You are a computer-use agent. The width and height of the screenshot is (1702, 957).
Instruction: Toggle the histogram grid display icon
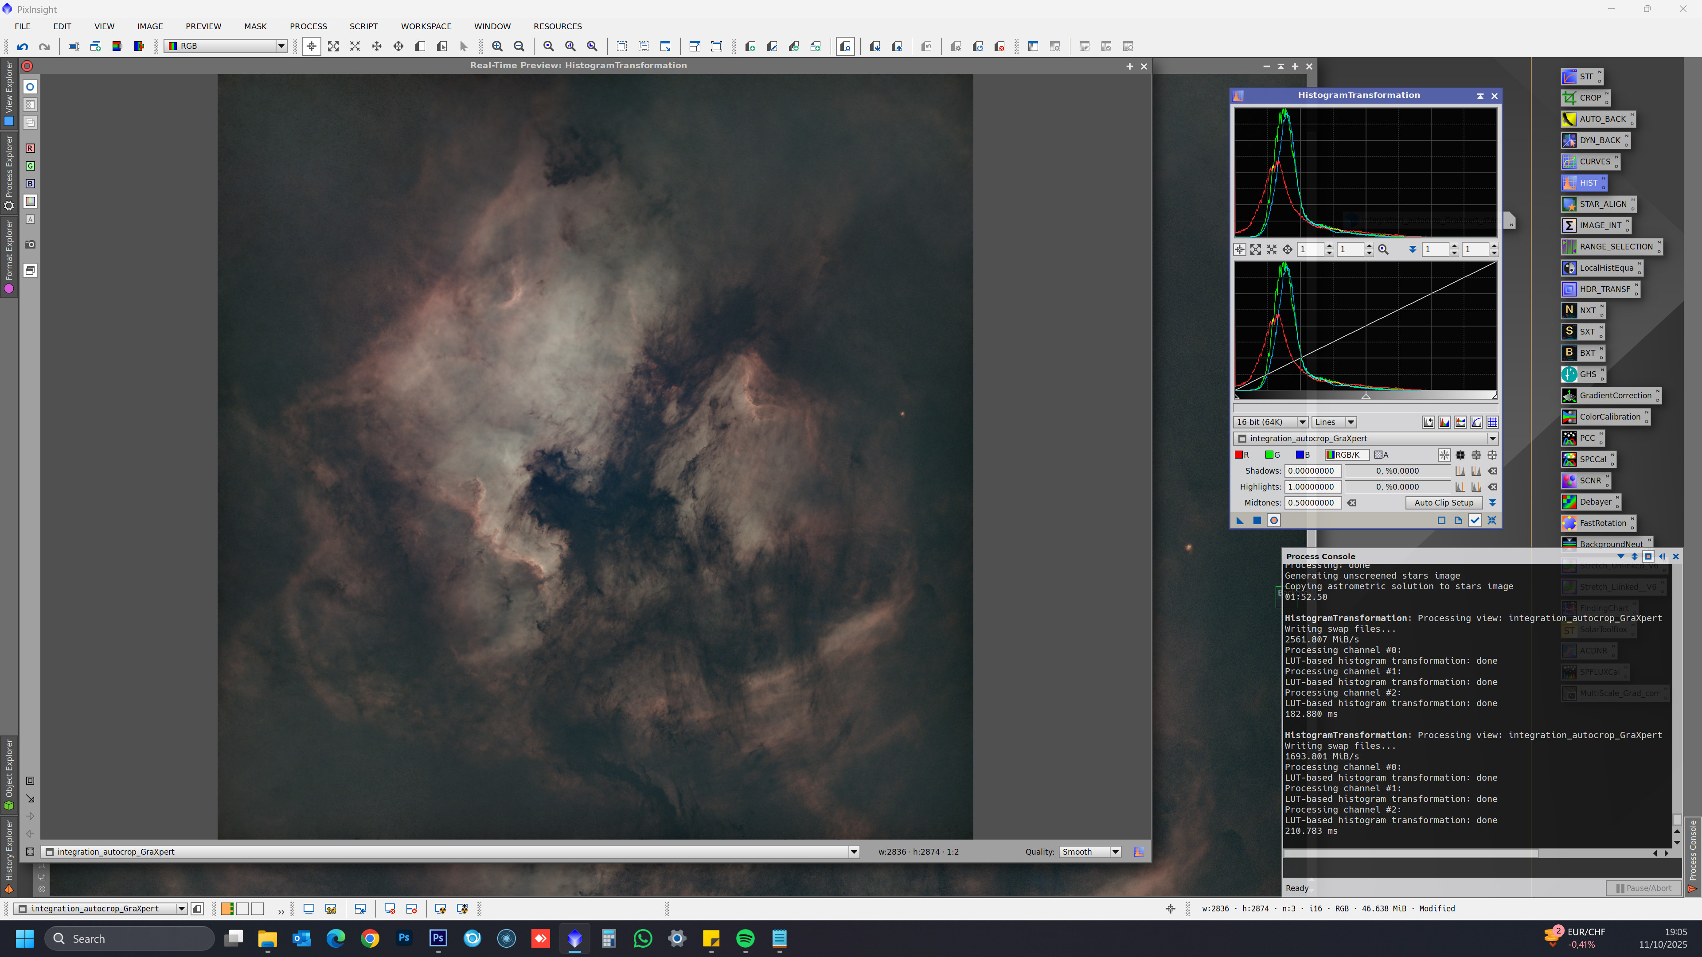(1492, 423)
